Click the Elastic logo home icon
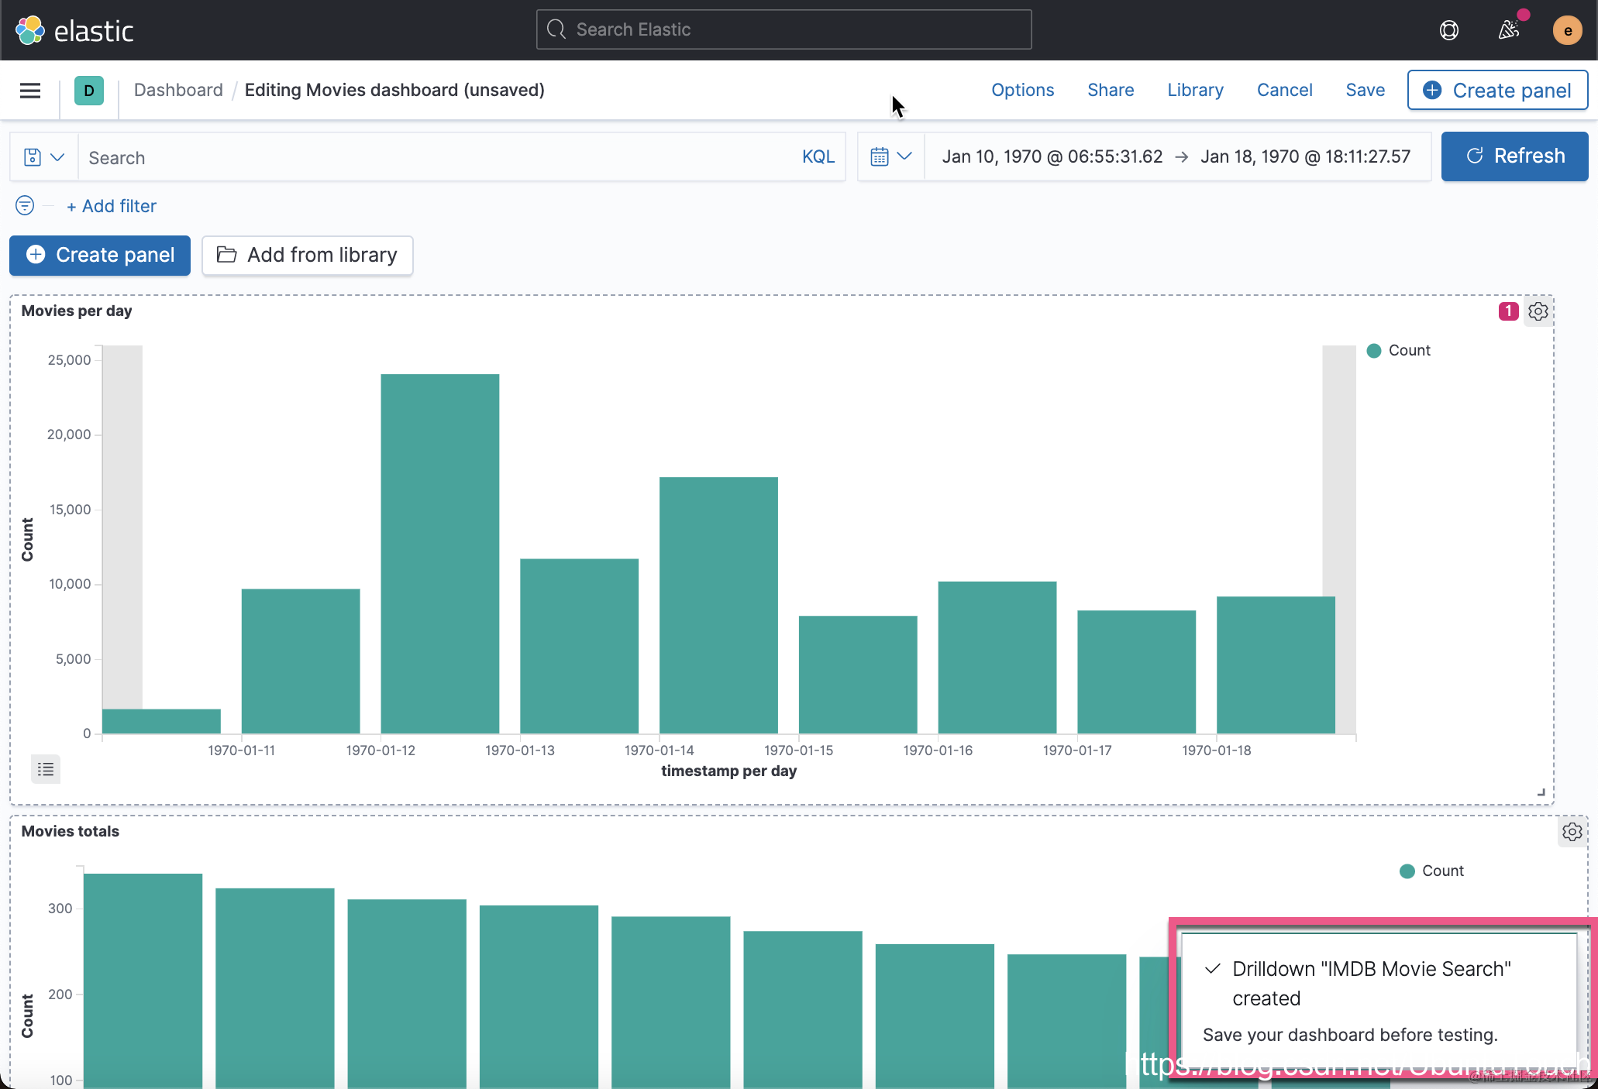 [30, 30]
